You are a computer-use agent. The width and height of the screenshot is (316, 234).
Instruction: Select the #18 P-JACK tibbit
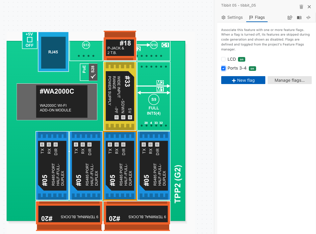click(x=120, y=46)
